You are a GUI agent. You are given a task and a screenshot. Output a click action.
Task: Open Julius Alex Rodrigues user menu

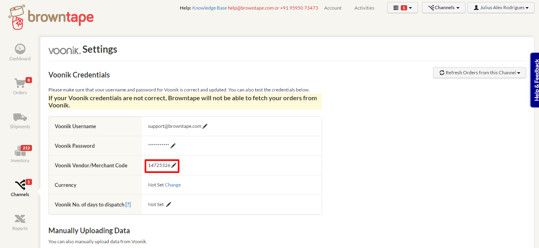(501, 8)
